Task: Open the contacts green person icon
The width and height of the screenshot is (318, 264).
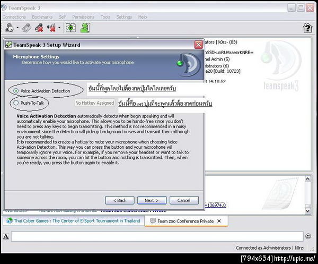Action: click(85, 28)
